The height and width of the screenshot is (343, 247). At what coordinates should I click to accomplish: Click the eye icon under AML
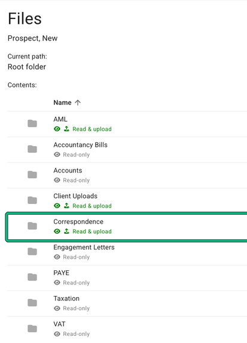tap(57, 129)
